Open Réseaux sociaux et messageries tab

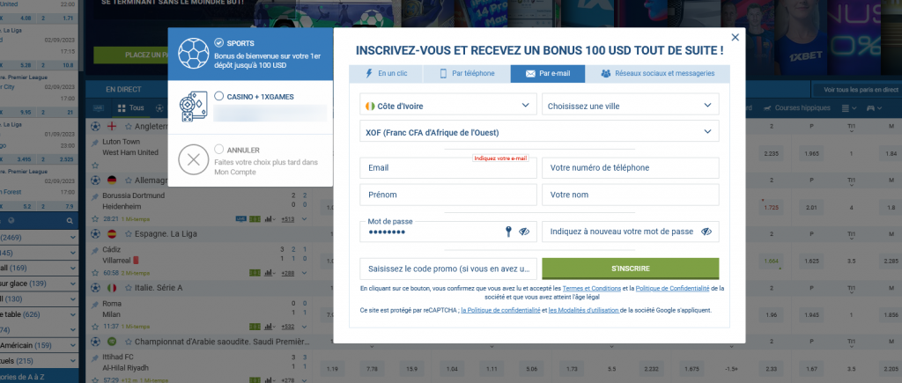[657, 74]
